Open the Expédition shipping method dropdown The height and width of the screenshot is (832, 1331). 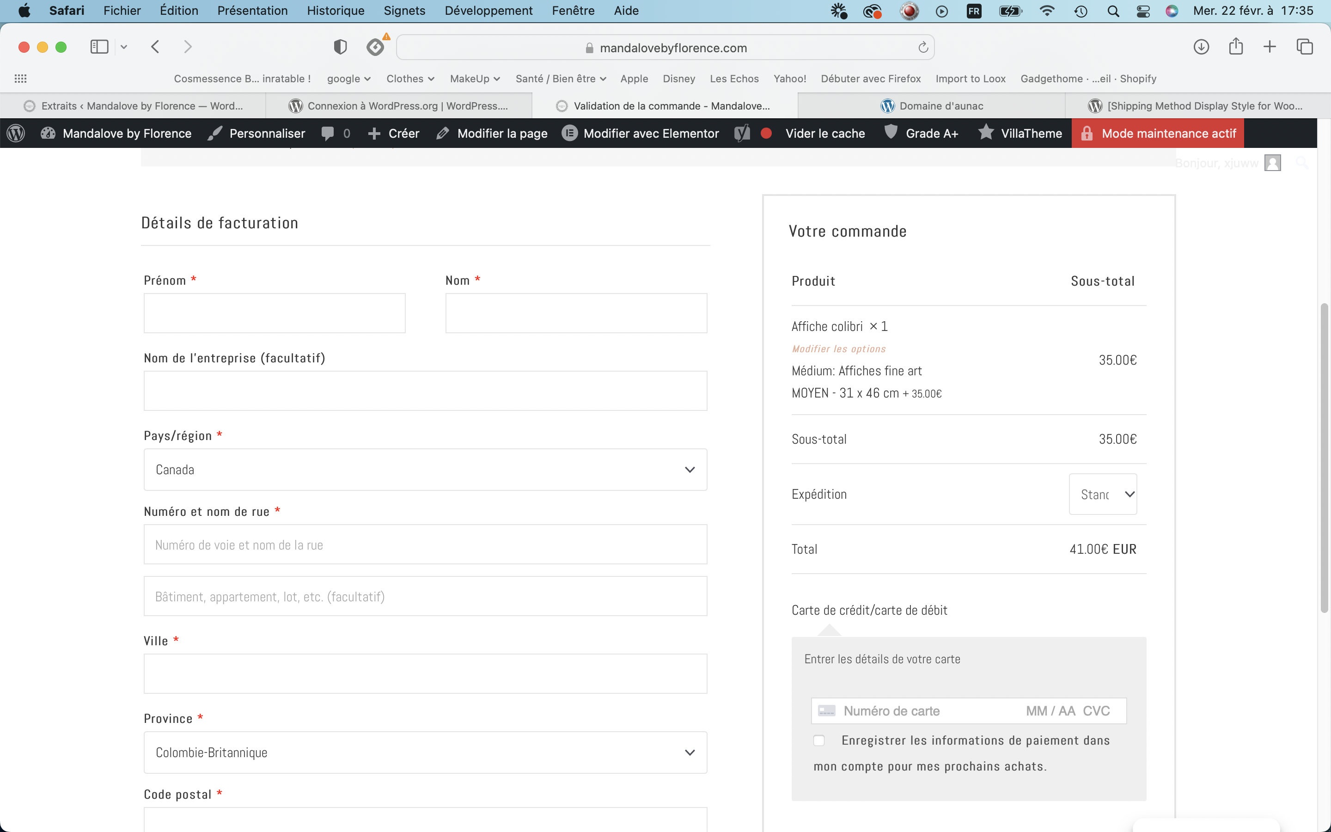click(1102, 494)
